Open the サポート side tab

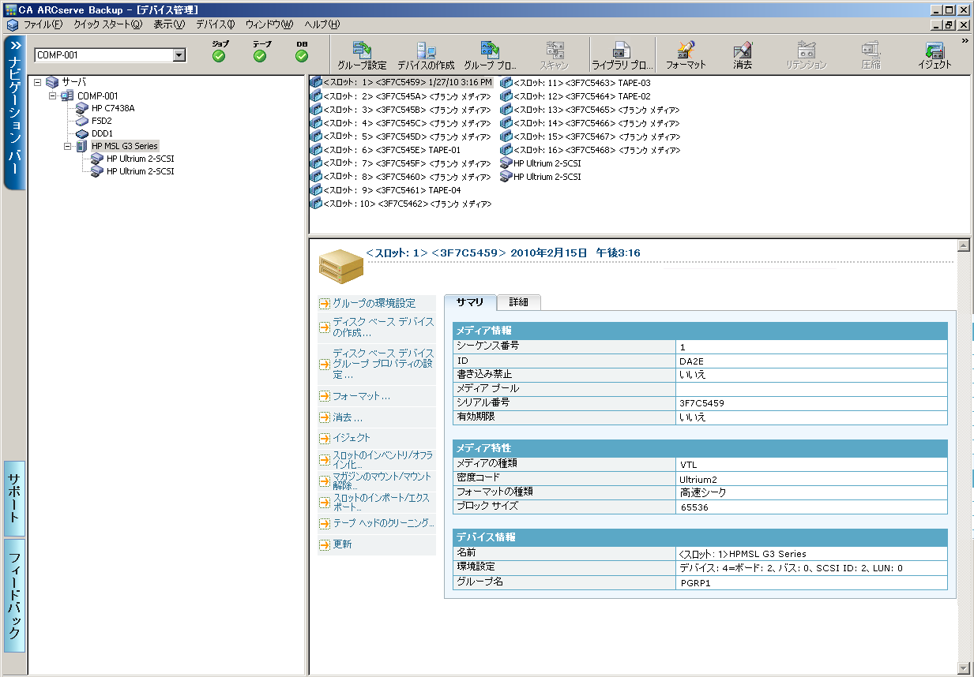14,497
